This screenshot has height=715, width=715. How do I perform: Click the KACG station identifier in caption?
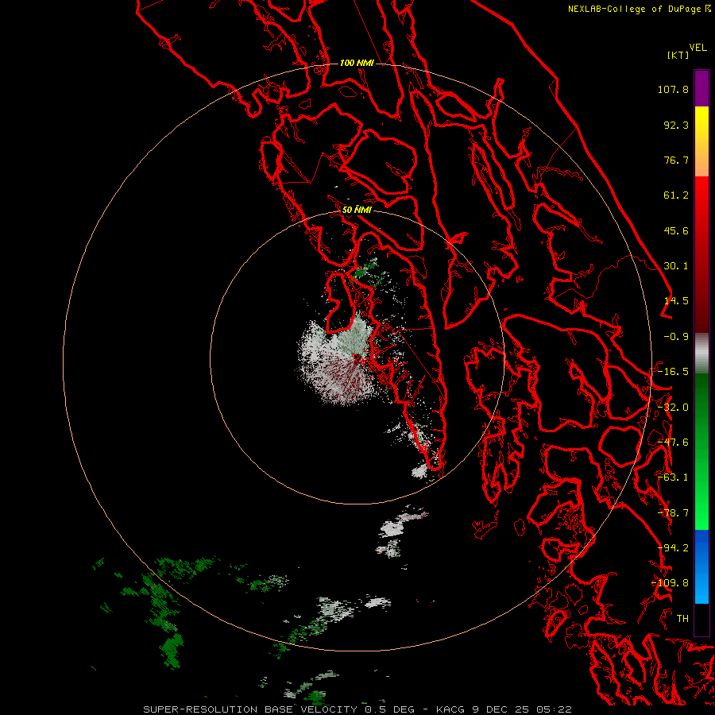click(450, 709)
